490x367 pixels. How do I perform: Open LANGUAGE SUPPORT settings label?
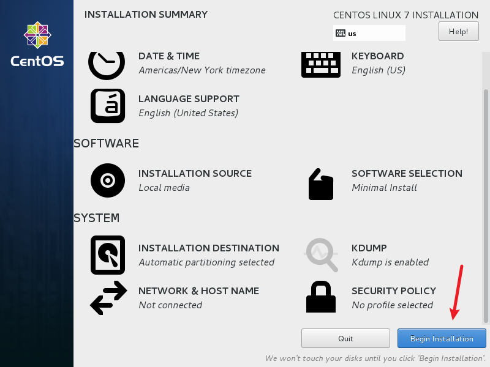pyautogui.click(x=189, y=99)
